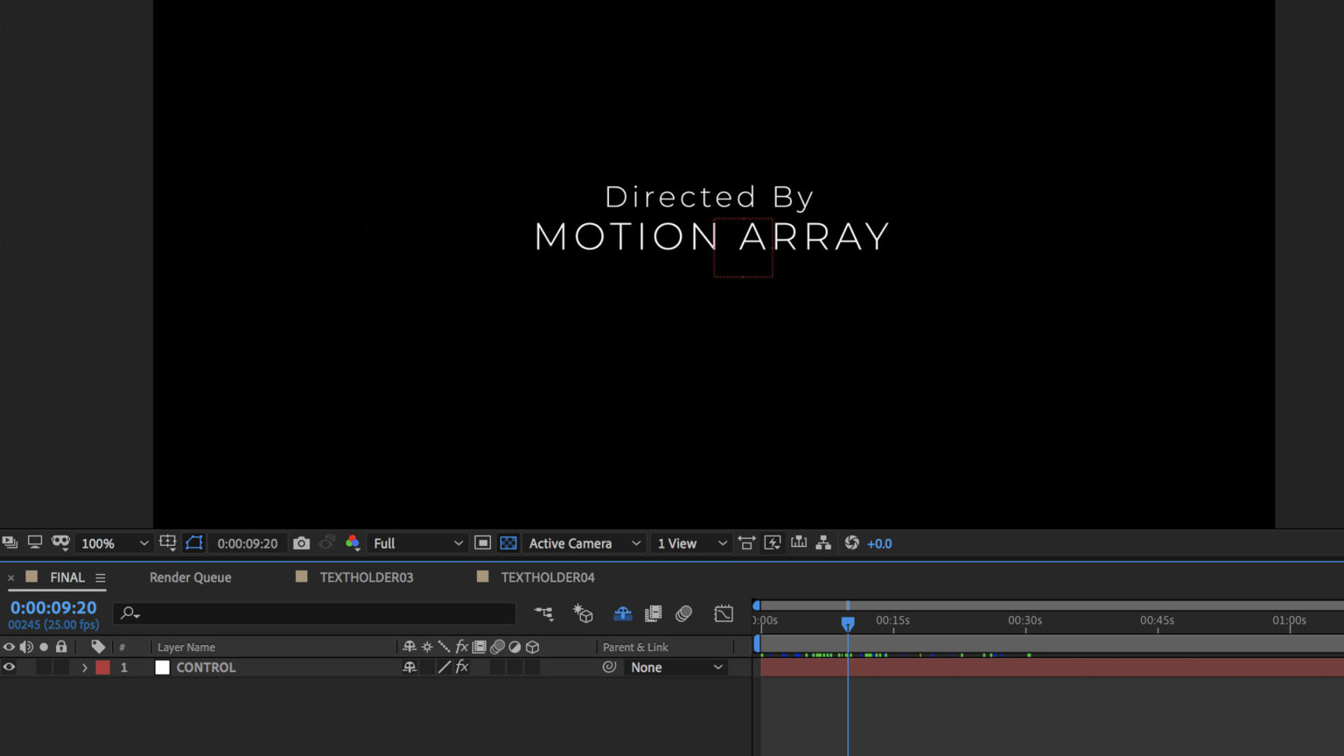Open the Full resolution dropdown
The height and width of the screenshot is (756, 1344).
pyautogui.click(x=417, y=543)
